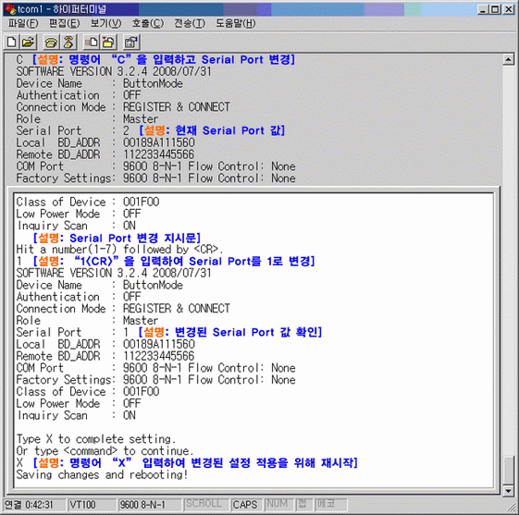The height and width of the screenshot is (515, 519).
Task: Open the 호출(C) menu
Action: coord(148,23)
